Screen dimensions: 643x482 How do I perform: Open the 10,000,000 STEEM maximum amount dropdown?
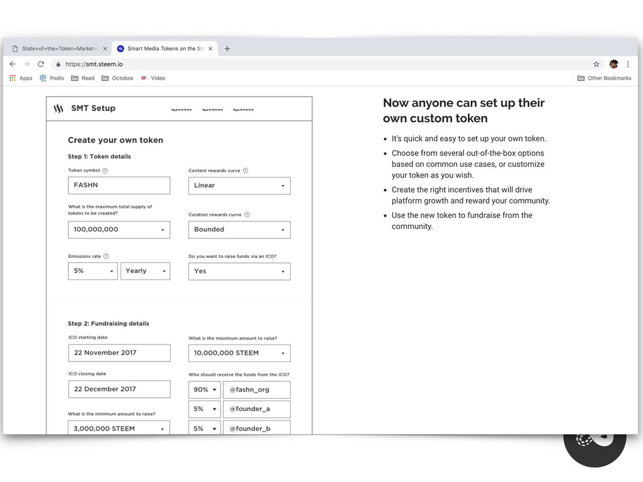[x=239, y=353]
